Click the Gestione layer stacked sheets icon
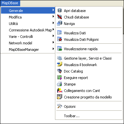124x124 pixels. [60, 58]
